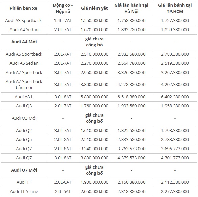Click the Hà Nội price 2.150.380.000
Image resolution: width=198 pixels, height=197 pixels.
coord(131,182)
